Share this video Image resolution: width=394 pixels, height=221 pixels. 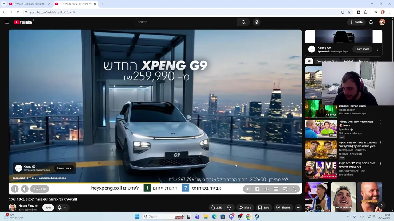pos(245,207)
